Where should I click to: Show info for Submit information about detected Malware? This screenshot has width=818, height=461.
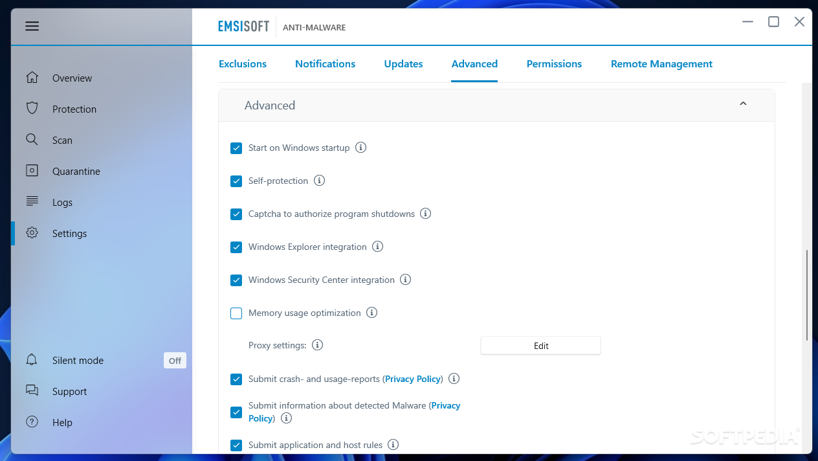pyautogui.click(x=286, y=418)
